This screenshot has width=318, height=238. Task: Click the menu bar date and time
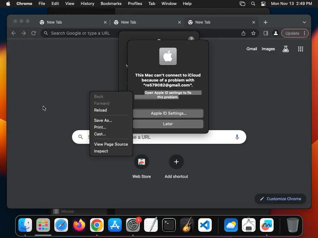coord(291,4)
